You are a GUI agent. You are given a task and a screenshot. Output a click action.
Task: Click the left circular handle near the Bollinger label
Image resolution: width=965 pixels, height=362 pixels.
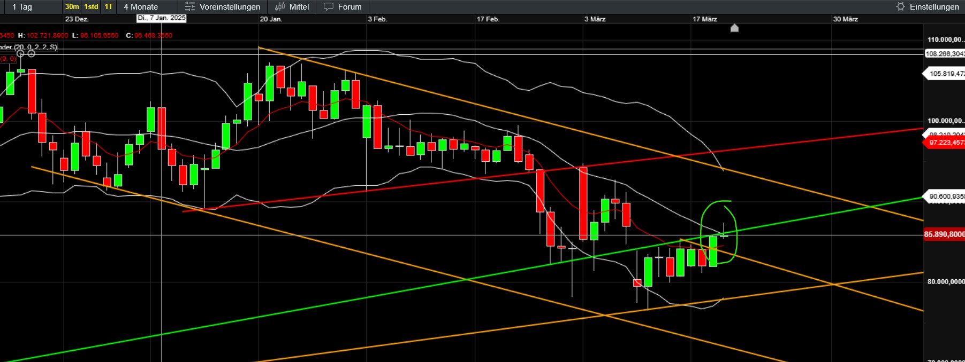pos(20,53)
